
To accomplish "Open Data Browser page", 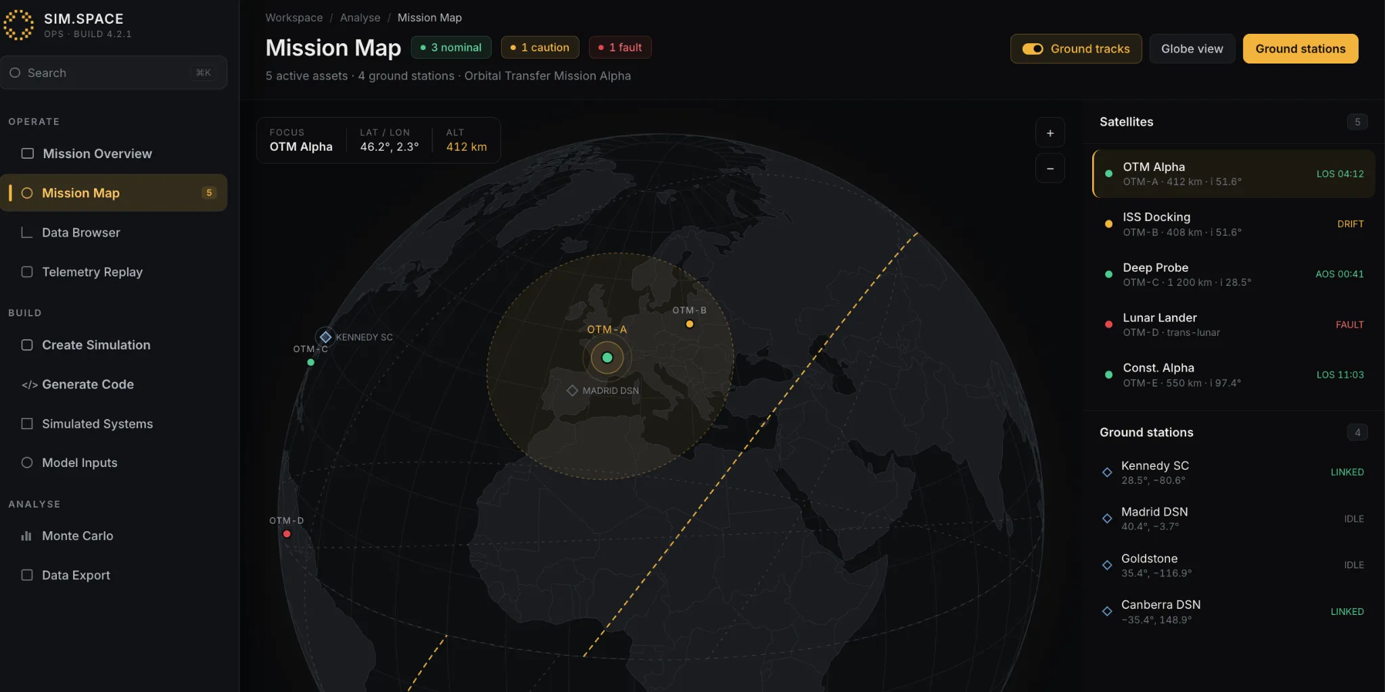I will coord(114,232).
